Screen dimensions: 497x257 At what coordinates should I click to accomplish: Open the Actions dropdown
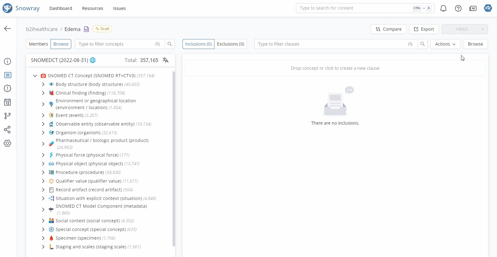tap(445, 44)
